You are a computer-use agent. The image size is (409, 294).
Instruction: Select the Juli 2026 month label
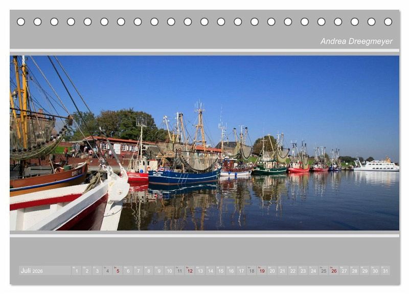pyautogui.click(x=44, y=270)
